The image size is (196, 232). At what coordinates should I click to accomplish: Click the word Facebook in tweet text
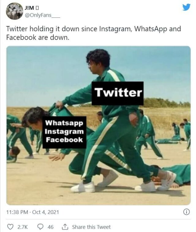pos(21,37)
